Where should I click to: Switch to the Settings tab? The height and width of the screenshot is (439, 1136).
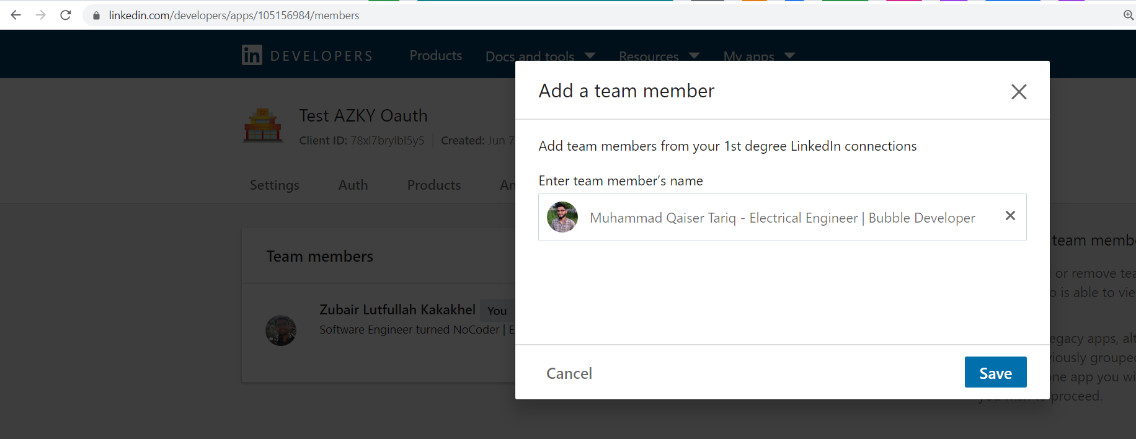pos(275,185)
